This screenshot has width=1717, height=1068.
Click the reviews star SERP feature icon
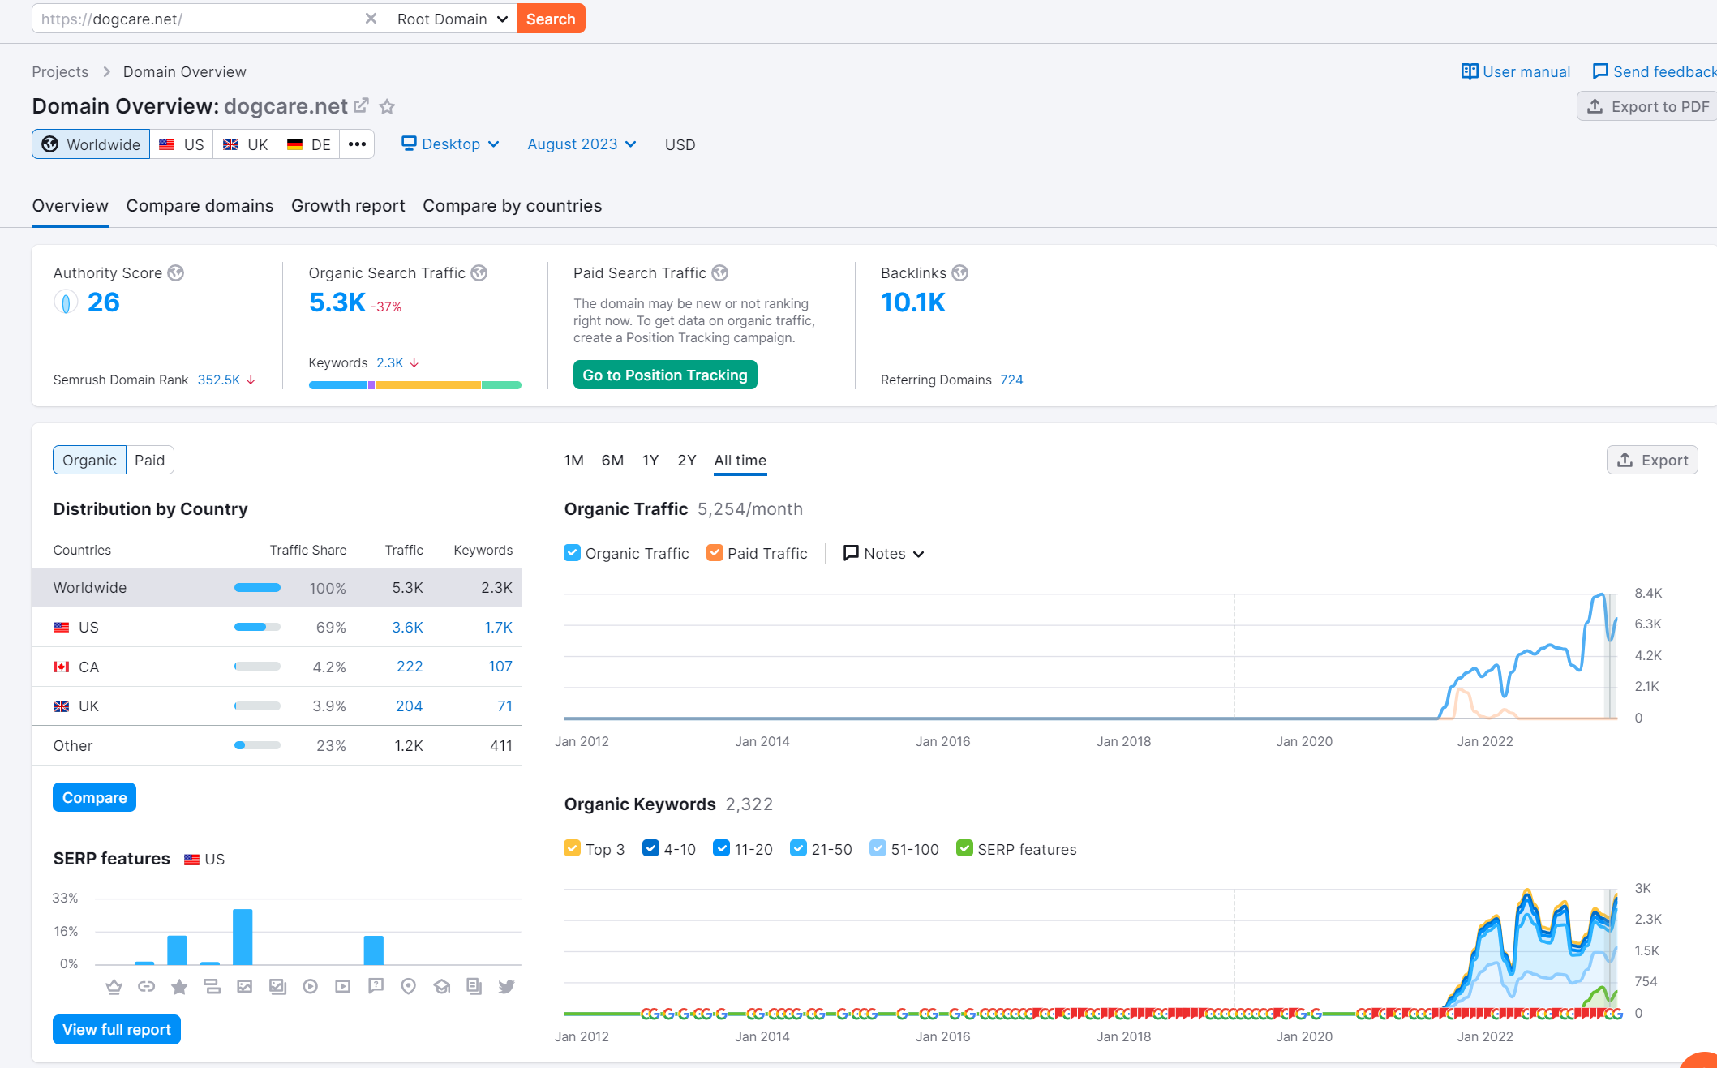[179, 987]
